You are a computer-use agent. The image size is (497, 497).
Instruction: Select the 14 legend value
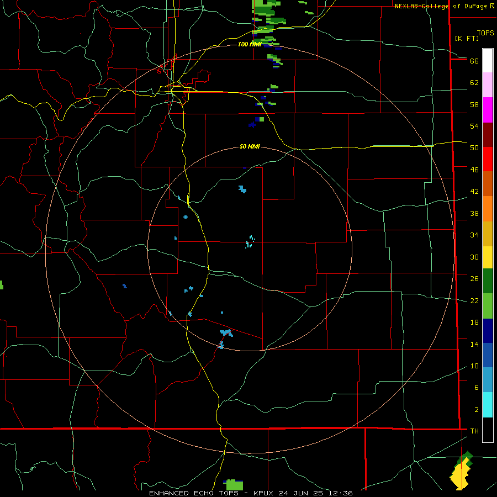coord(474,344)
